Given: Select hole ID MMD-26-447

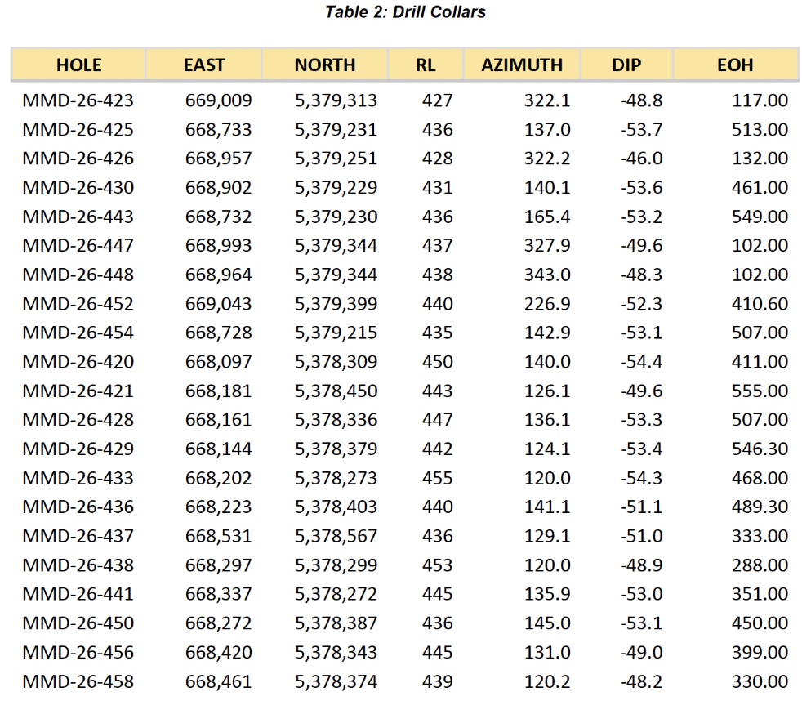Looking at the screenshot, I should tap(78, 246).
